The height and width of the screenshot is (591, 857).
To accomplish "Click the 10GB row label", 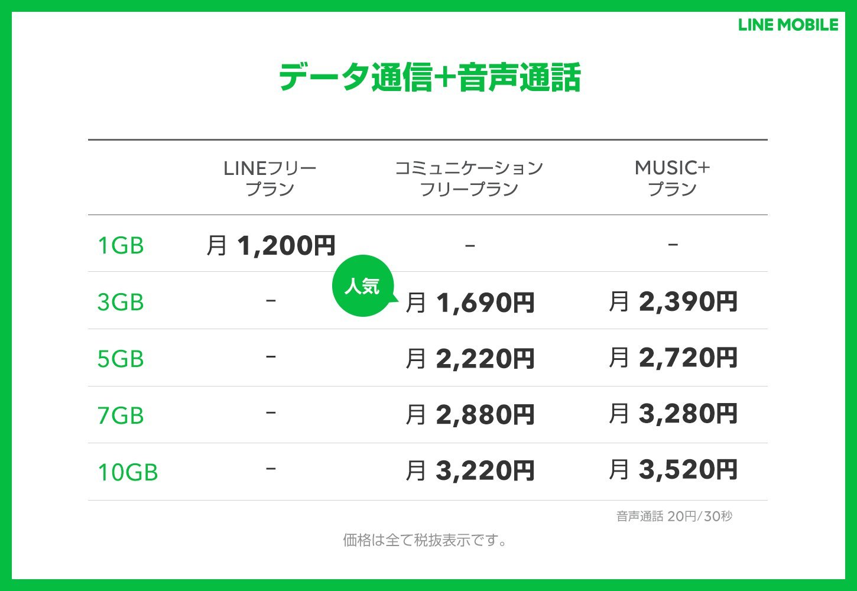I will [x=128, y=472].
